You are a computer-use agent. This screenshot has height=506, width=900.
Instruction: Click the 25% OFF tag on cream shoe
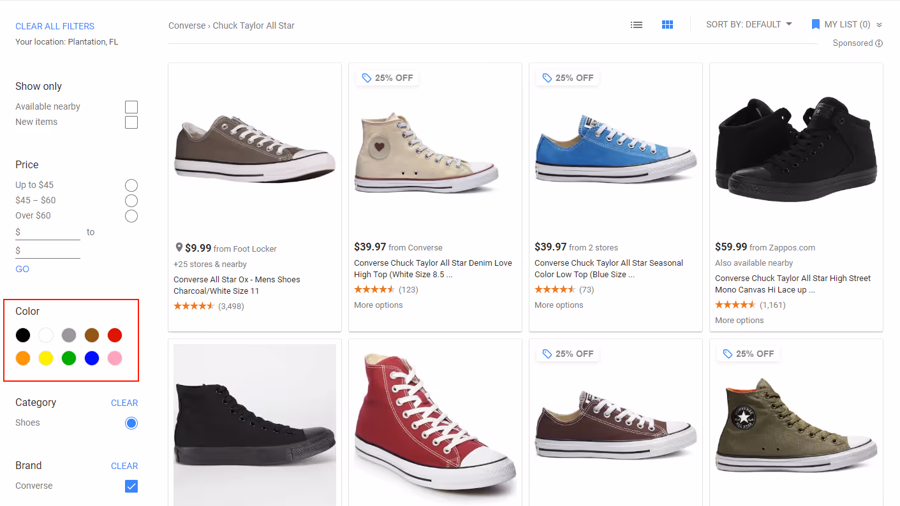(388, 78)
